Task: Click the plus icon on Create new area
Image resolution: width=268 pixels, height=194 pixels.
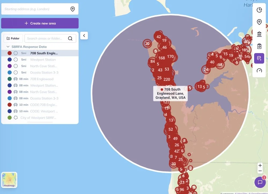Action: (26, 23)
